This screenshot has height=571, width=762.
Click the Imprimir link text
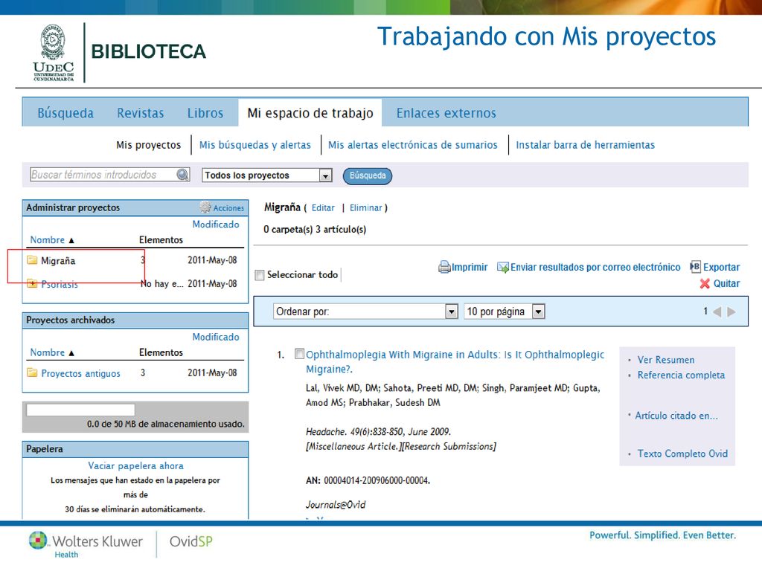coord(470,267)
